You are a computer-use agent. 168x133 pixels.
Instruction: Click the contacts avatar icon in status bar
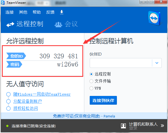click(123, 126)
